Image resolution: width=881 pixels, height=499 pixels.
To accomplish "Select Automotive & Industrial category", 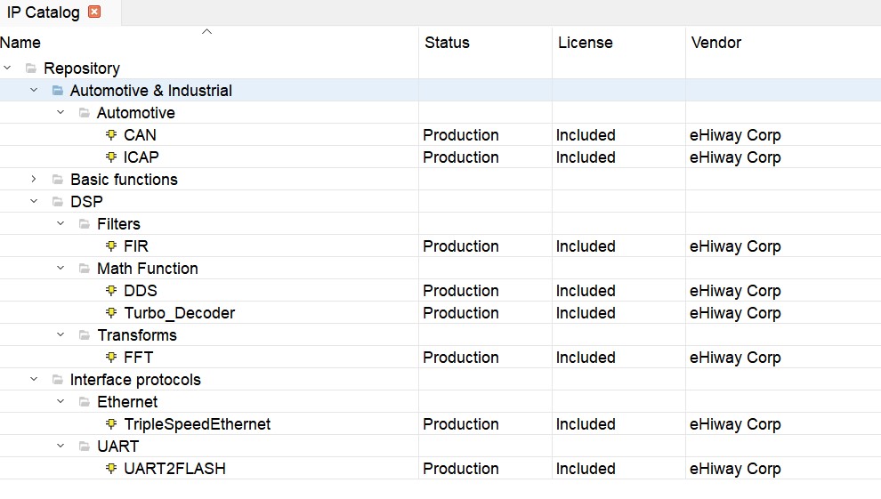I will point(150,91).
